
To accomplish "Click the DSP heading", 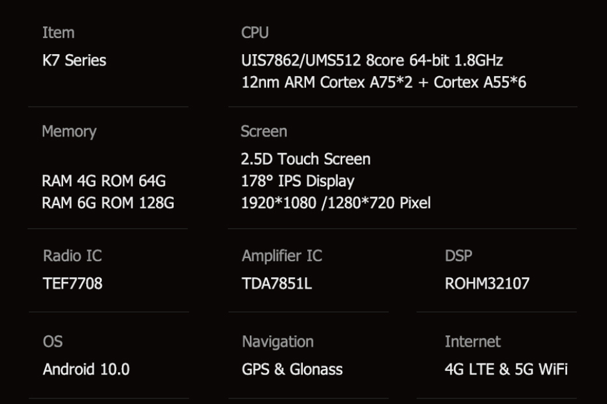I will point(458,256).
